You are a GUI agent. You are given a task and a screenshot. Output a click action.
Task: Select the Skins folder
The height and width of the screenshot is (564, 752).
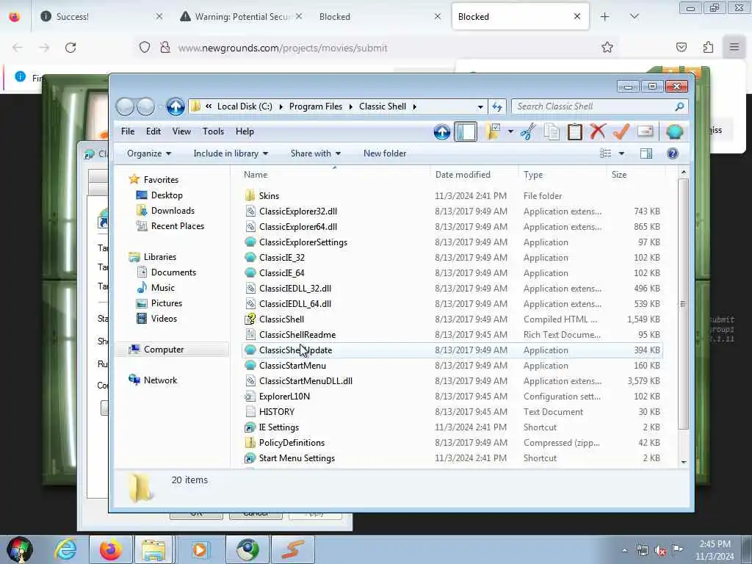coord(269,195)
